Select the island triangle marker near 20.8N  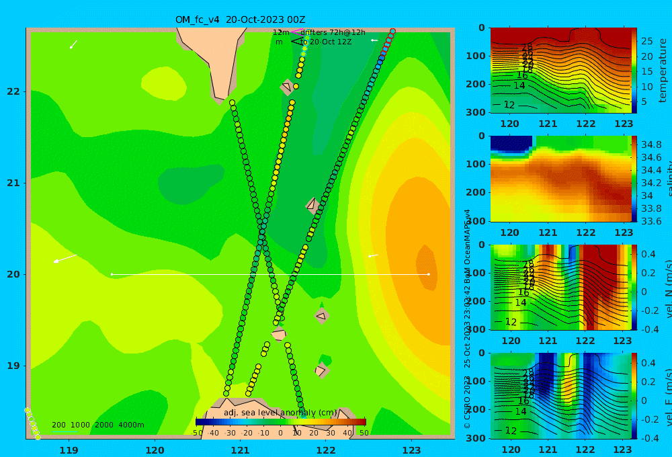click(x=312, y=204)
